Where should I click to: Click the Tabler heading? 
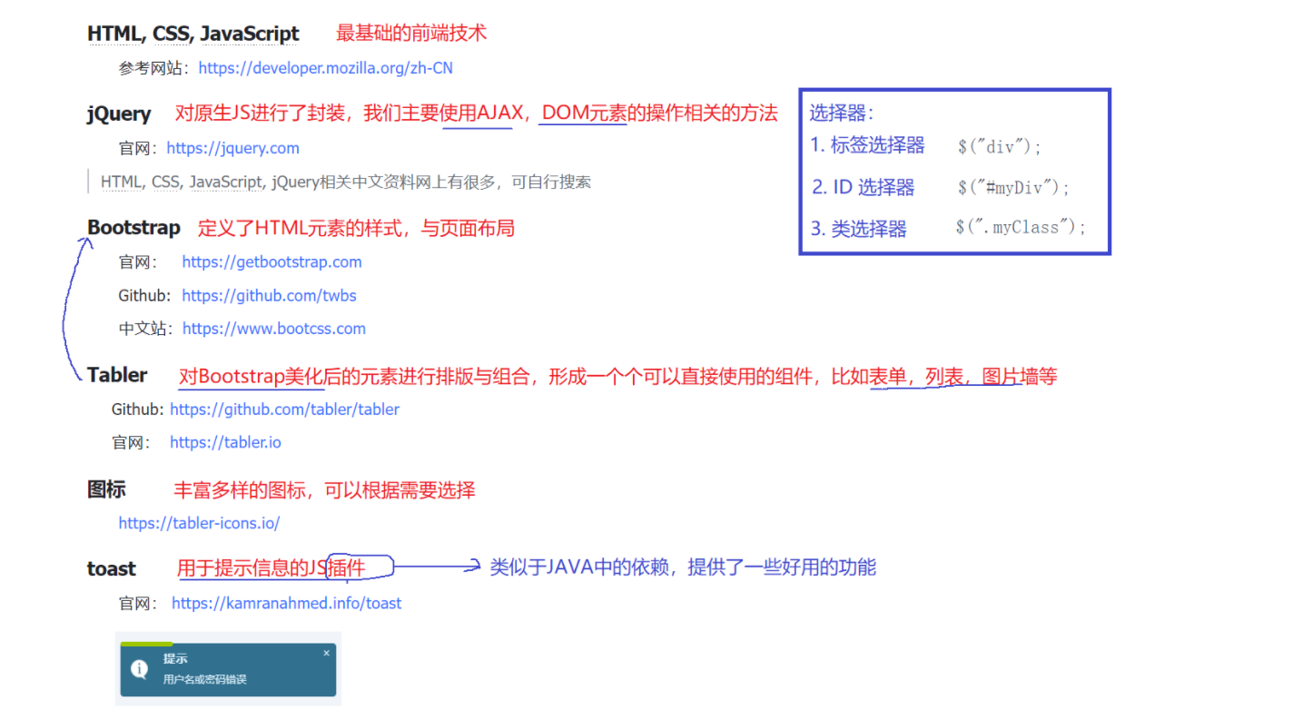click(117, 375)
